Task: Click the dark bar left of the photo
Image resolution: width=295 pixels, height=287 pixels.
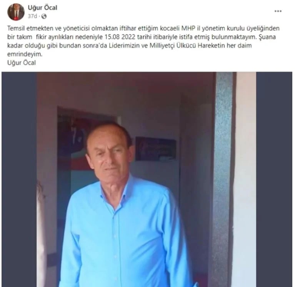Action: (x=19, y=179)
